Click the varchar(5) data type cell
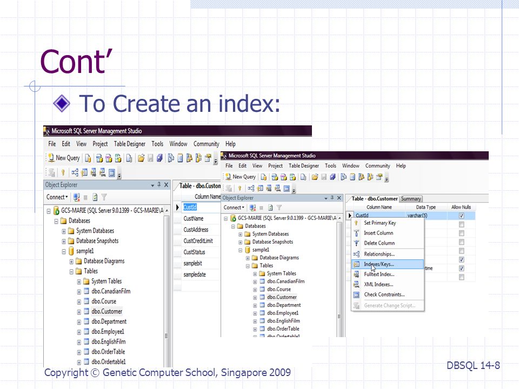 [x=427, y=216]
